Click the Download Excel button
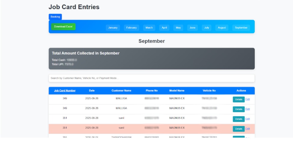 tap(63, 27)
